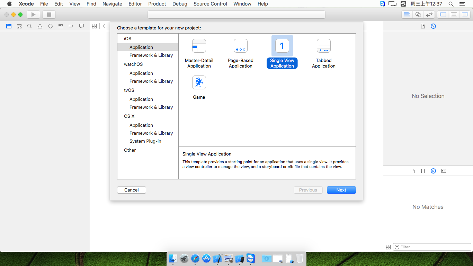Open Xcode in the Dock

point(217,258)
